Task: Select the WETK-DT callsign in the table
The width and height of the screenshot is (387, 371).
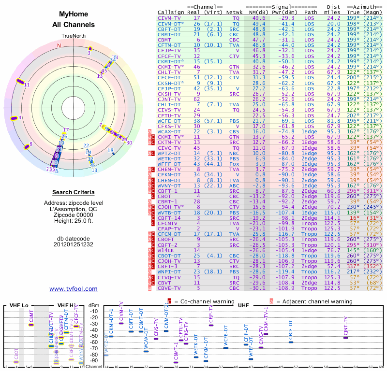Action: pyautogui.click(x=169, y=159)
